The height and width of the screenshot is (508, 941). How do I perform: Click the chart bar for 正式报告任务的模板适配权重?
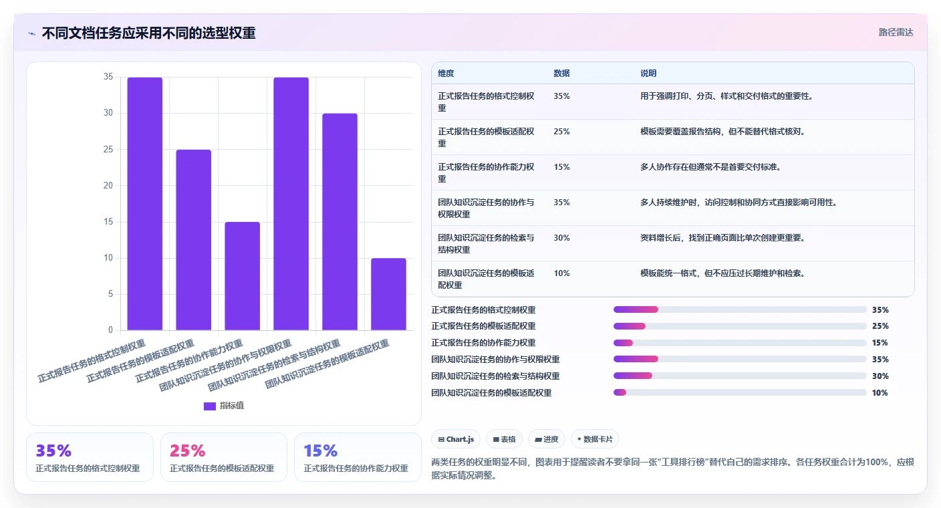click(194, 240)
